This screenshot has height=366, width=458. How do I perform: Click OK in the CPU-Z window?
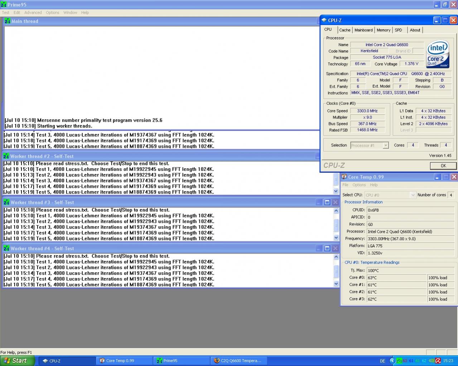(x=443, y=166)
